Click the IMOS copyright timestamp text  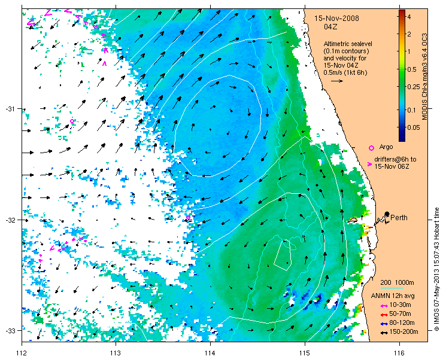[436, 269]
